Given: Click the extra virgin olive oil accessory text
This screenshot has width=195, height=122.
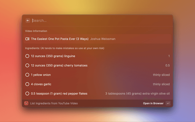Looking at the screenshot, I should [137, 94].
